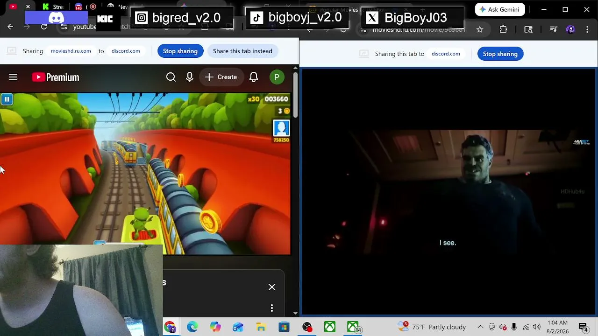Bookmark the movie page with the star
Image resolution: width=598 pixels, height=336 pixels.
click(x=480, y=29)
